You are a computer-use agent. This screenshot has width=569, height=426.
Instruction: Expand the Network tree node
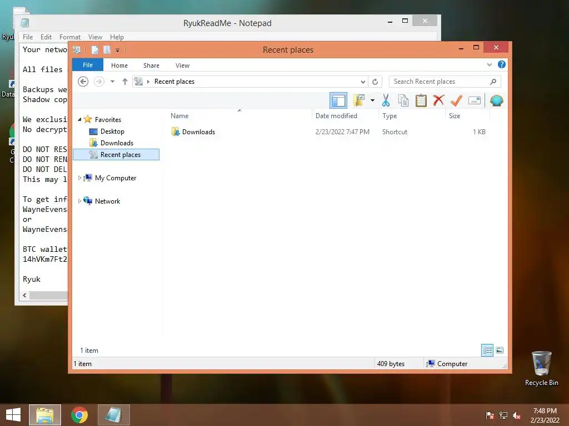pyautogui.click(x=79, y=201)
